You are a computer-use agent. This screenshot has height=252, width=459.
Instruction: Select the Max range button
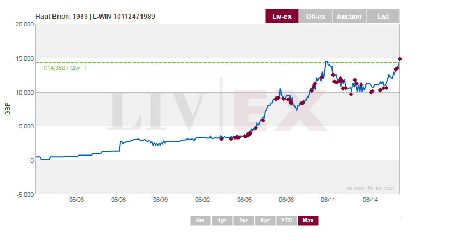[x=308, y=221]
